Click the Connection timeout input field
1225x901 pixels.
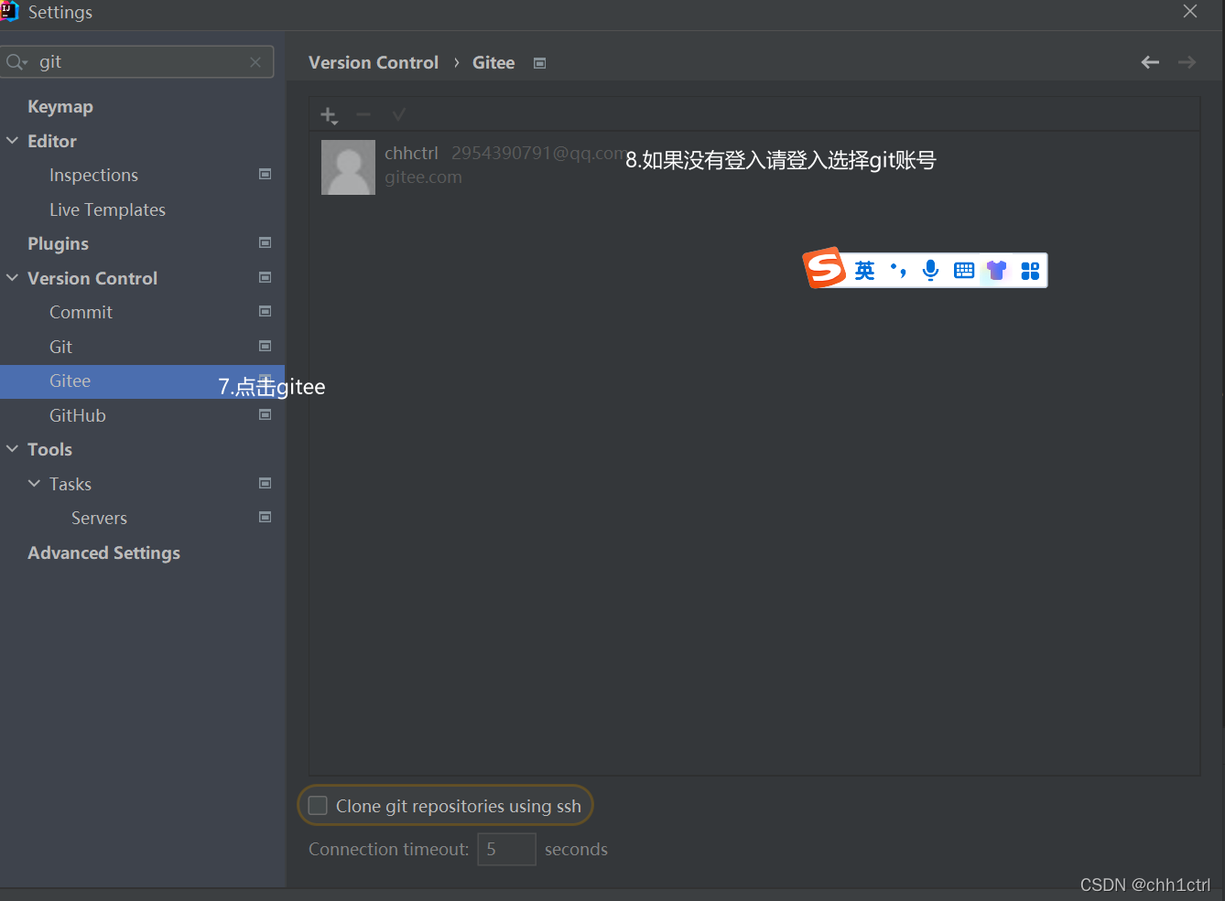[506, 849]
